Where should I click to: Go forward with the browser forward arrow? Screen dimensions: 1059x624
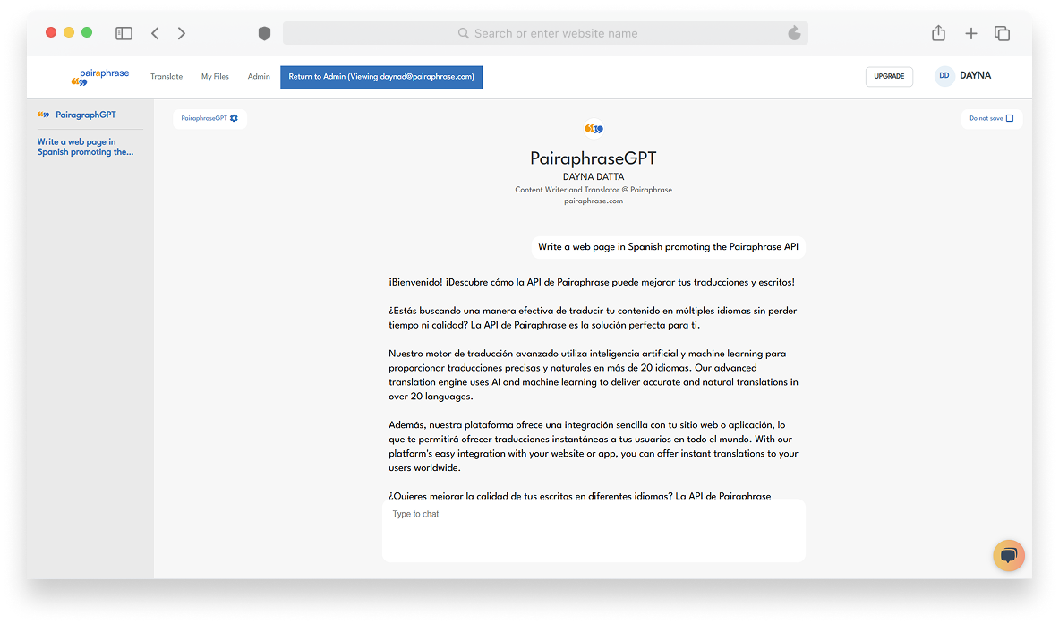tap(181, 33)
